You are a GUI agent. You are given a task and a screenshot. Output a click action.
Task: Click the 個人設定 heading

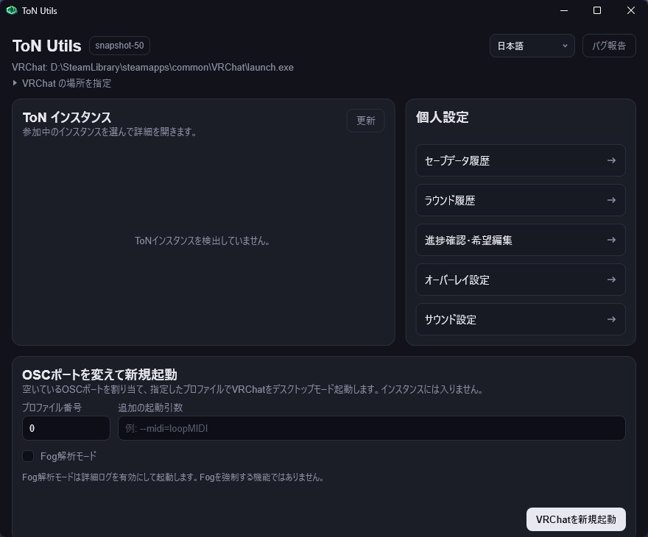tap(443, 117)
